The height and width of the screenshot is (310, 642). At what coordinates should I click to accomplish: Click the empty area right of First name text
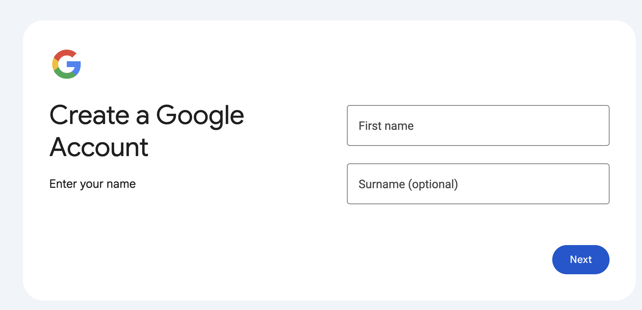pos(511,125)
